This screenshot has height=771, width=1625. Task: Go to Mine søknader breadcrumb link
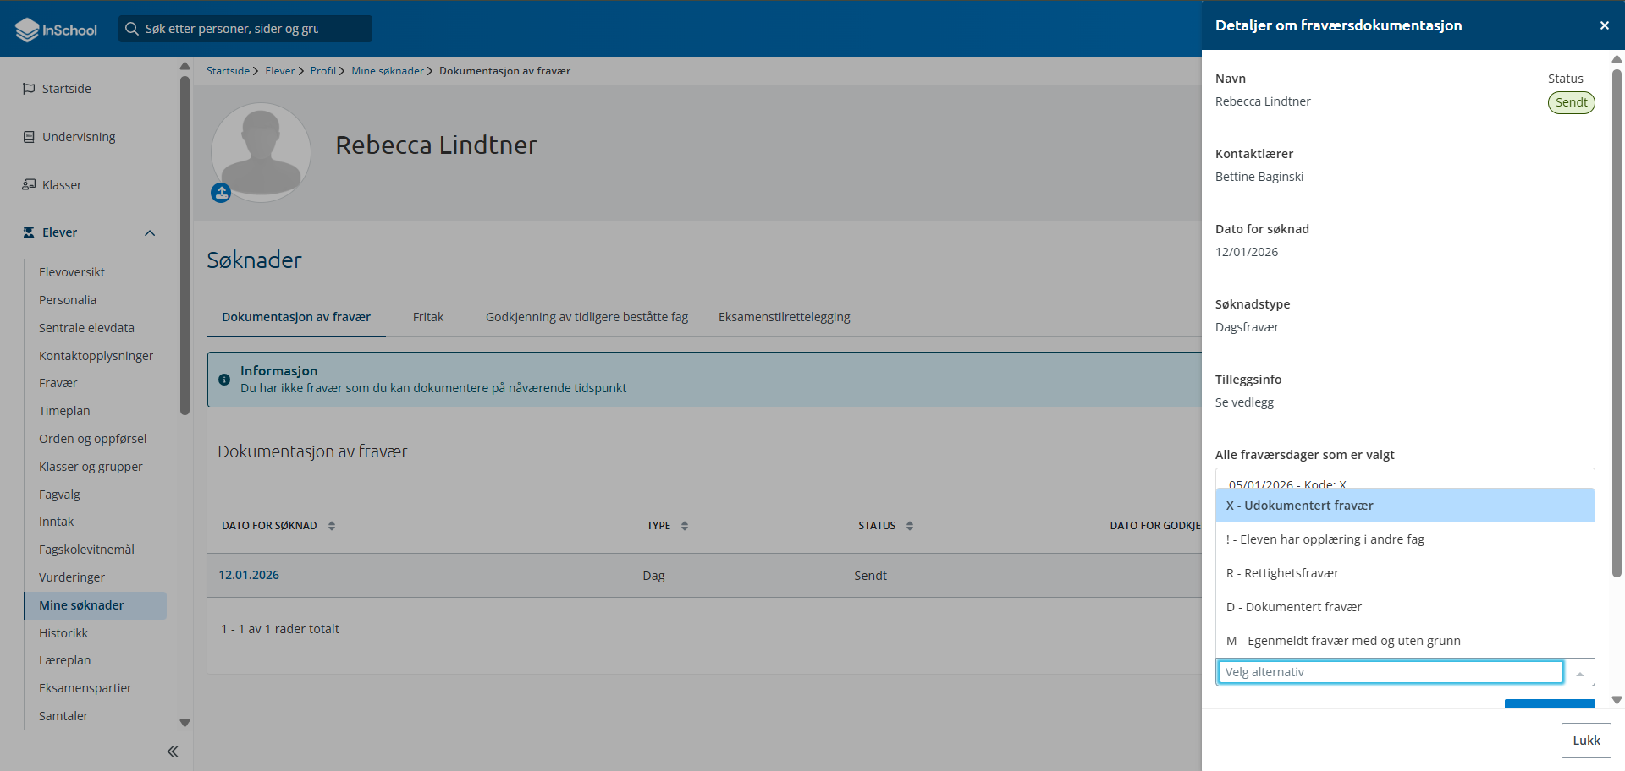coord(388,71)
